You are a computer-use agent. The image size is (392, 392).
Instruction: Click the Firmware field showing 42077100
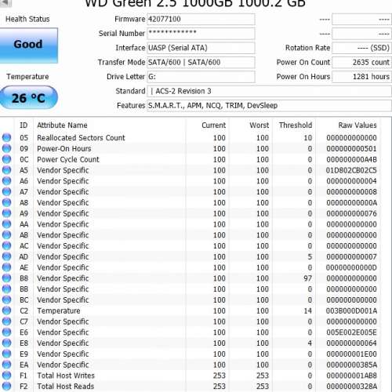point(201,19)
